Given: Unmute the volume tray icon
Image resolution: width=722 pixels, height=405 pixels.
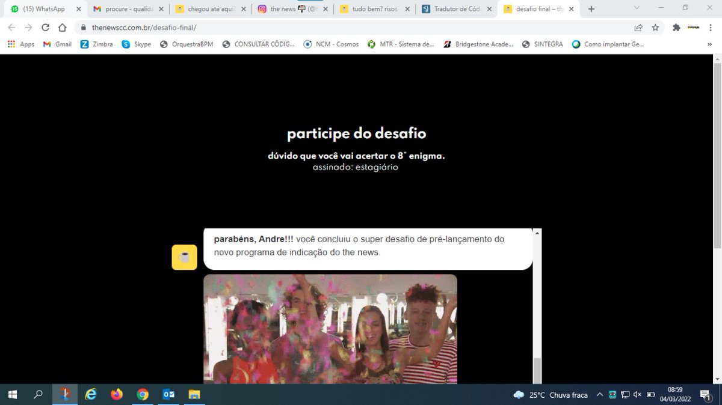Looking at the screenshot, I should point(638,395).
